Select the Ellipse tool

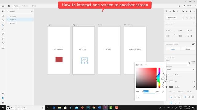click(3, 20)
